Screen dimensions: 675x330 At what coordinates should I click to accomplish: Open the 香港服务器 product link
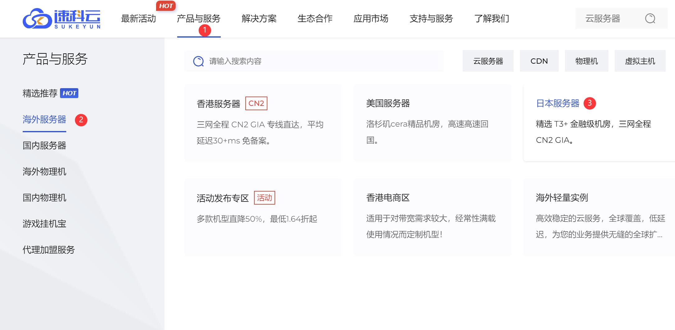pos(219,104)
